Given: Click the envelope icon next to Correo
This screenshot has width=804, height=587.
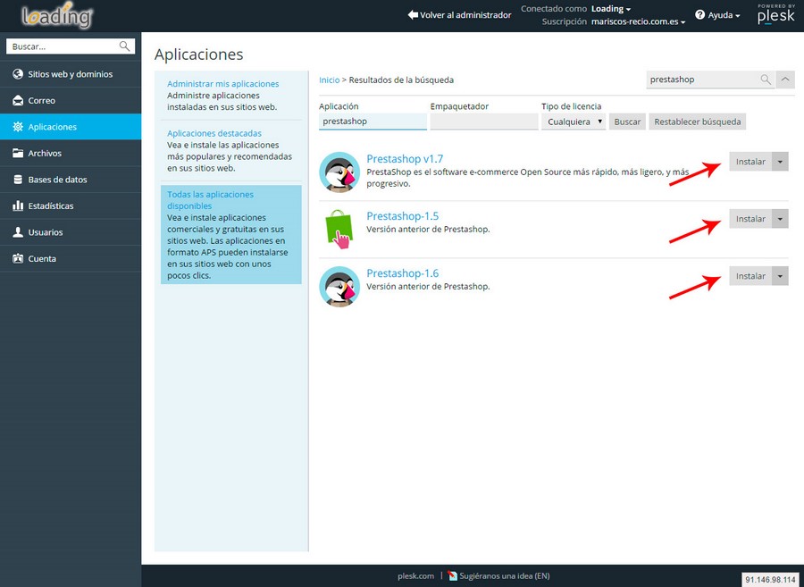Looking at the screenshot, I should tap(18, 100).
